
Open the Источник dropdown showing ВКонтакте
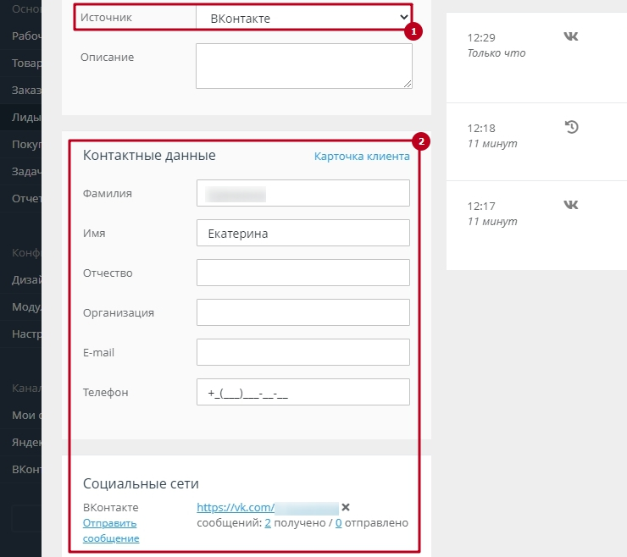tap(303, 18)
